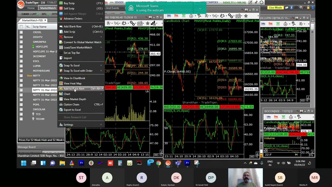Select the SWSOLAR scrip row
This screenshot has width=332, height=187.
[x=39, y=109]
